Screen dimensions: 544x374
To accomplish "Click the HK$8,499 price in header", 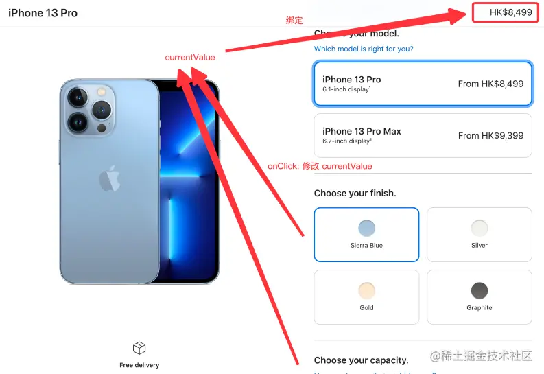I will [510, 12].
